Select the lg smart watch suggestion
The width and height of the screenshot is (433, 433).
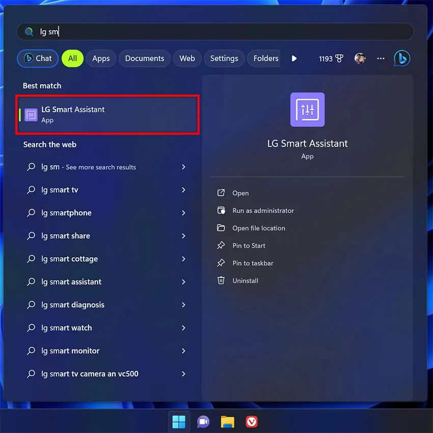coord(107,327)
